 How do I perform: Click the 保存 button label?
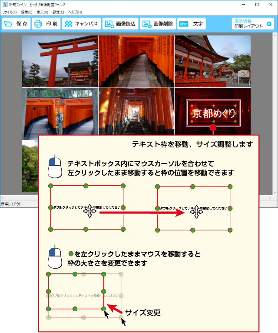tap(22, 24)
